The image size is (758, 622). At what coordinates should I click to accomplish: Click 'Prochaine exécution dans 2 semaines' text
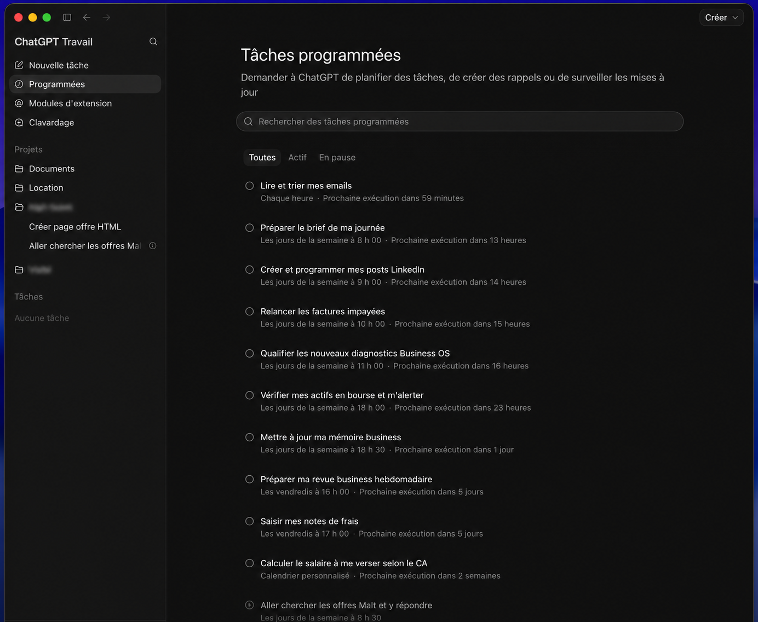point(430,576)
